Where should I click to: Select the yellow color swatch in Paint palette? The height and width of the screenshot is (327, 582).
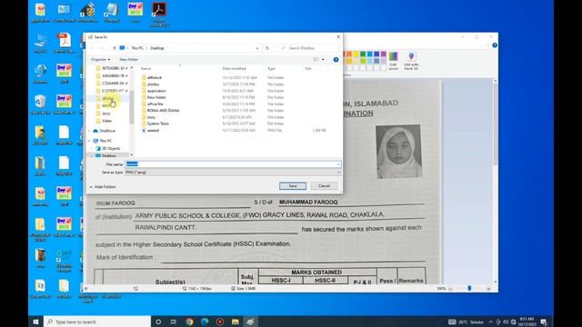[356, 54]
